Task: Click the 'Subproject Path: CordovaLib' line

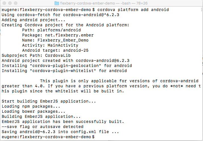Action: 36,55
